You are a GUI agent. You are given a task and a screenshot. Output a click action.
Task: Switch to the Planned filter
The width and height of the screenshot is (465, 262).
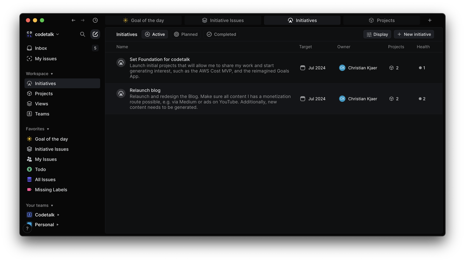pos(186,34)
